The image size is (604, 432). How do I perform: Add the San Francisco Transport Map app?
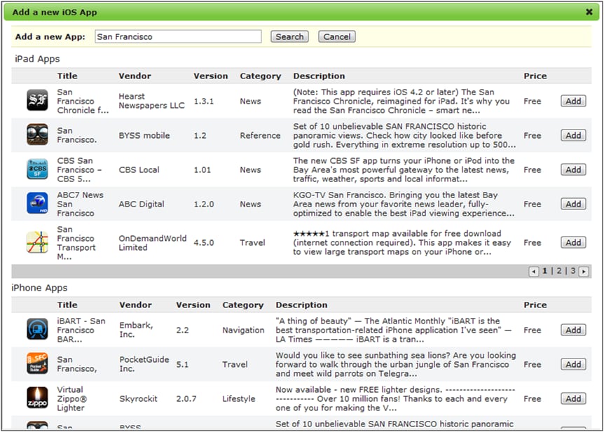pyautogui.click(x=573, y=242)
